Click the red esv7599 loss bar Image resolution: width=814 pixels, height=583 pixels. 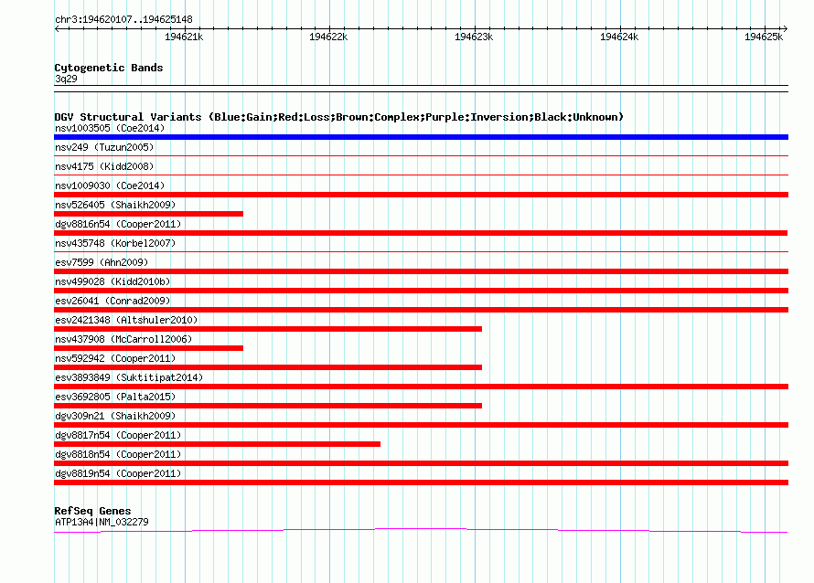(x=421, y=271)
